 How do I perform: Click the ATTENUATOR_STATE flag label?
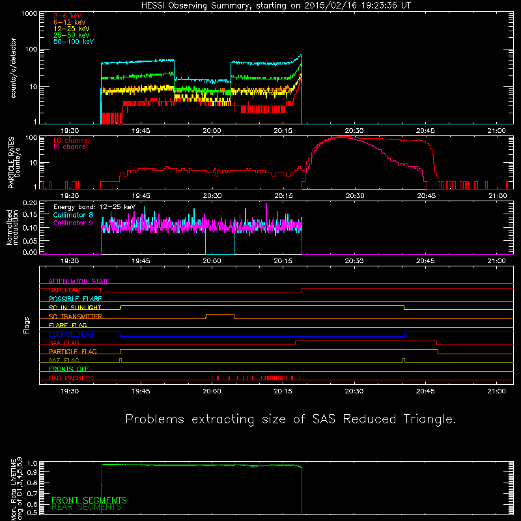[x=79, y=281]
